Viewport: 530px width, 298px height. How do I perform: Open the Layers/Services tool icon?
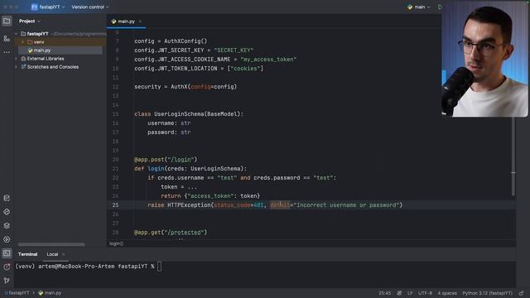click(7, 226)
